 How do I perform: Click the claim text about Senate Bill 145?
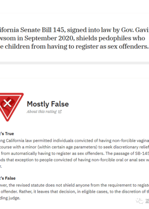pos(74,38)
